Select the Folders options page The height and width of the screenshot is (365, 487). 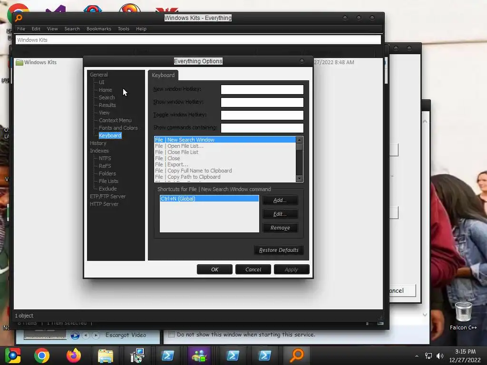click(x=107, y=173)
